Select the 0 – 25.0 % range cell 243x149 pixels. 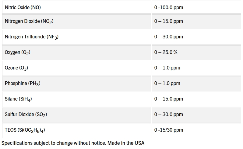point(166,52)
